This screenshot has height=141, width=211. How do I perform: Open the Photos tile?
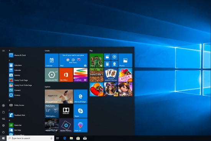click(125, 60)
